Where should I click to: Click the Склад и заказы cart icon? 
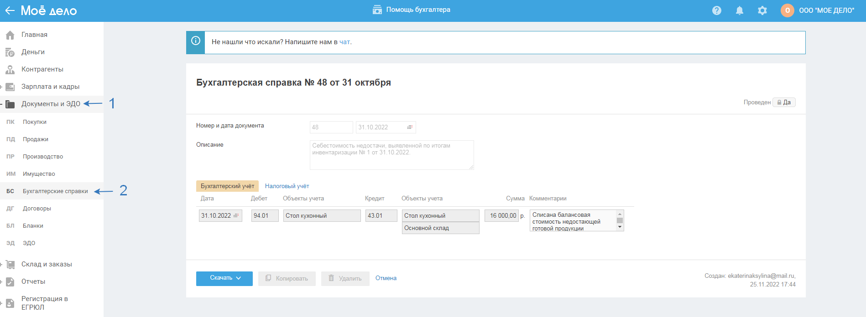(10, 264)
